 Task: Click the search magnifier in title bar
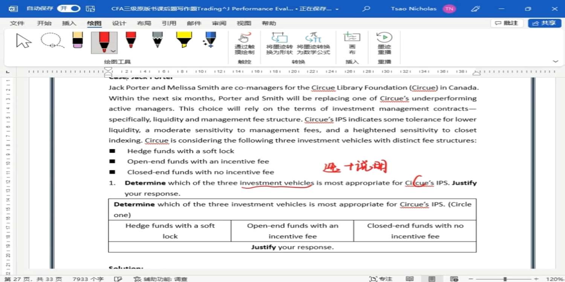(x=366, y=8)
